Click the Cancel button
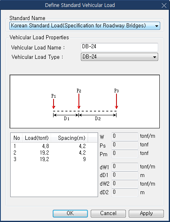The width and height of the screenshot is (170, 222). click(108, 213)
